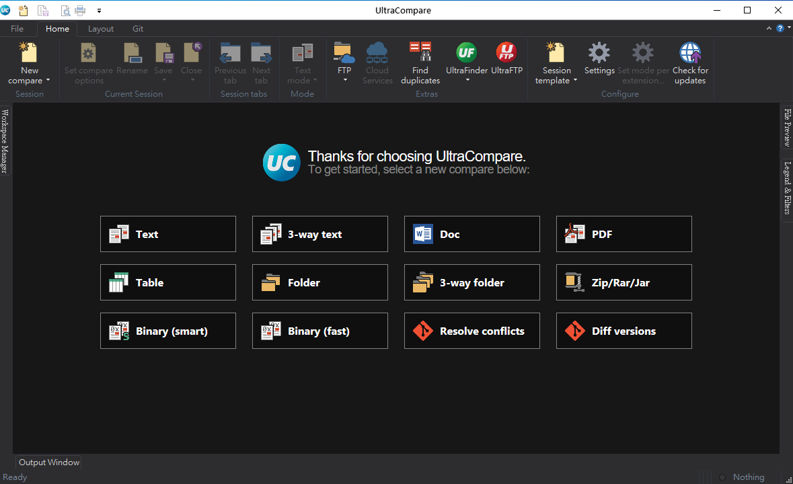Open Settings gear in the Configure group
This screenshot has width=793, height=484.
tap(599, 52)
